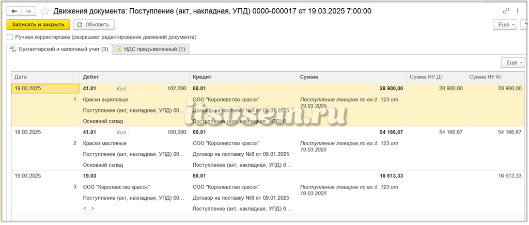
Task: Select Основной склад in entry 1
Action: [103, 121]
